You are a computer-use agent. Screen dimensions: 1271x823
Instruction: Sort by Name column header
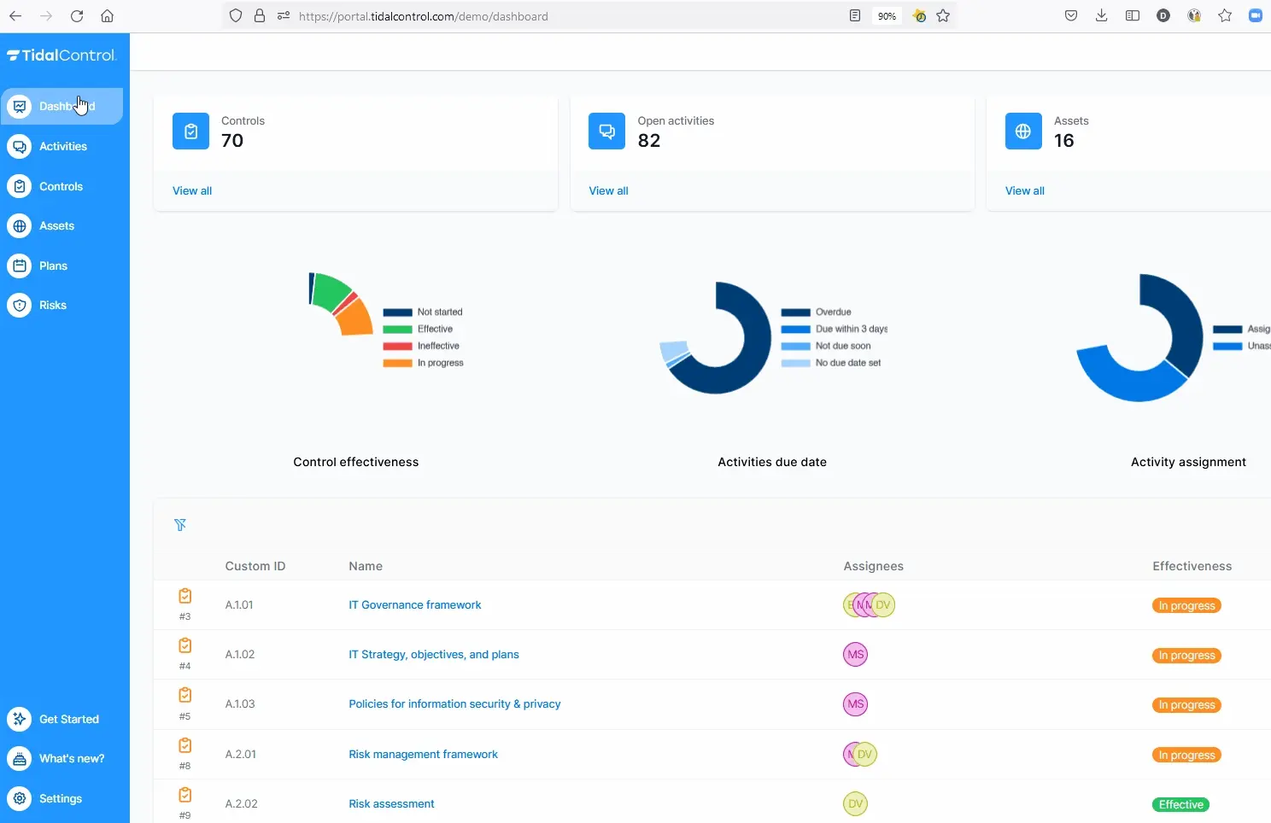tap(366, 566)
